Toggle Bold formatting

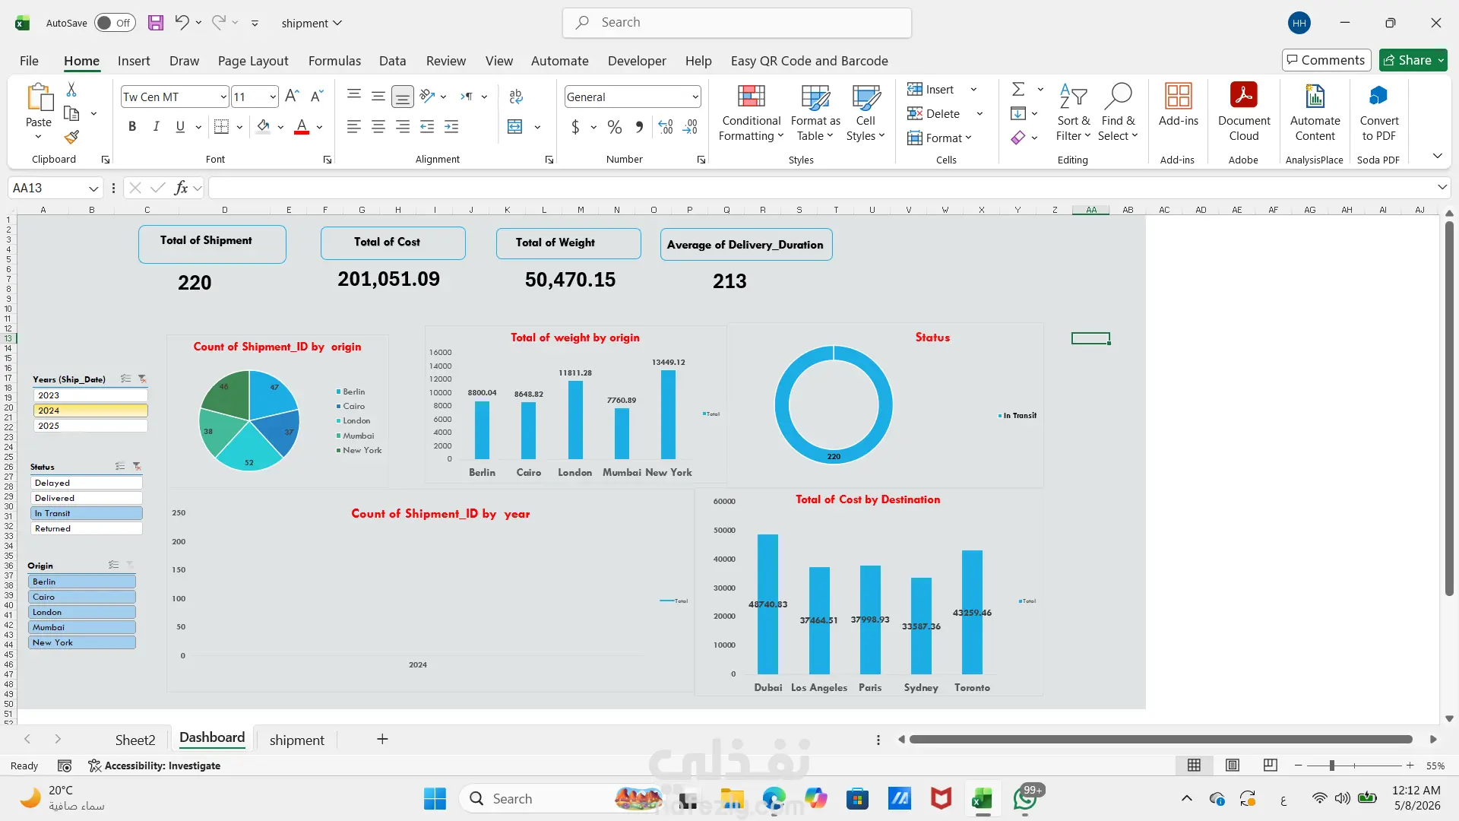coord(132,127)
